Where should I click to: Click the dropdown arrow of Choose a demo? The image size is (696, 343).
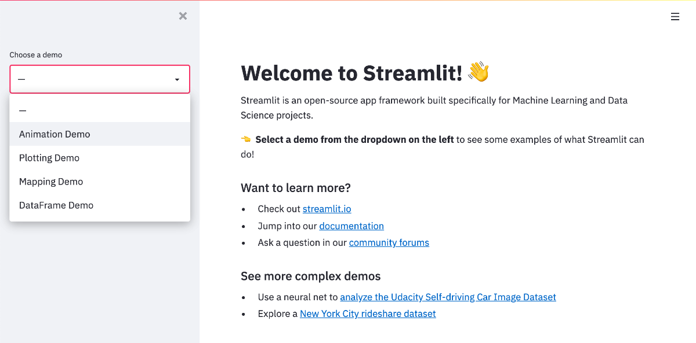(x=177, y=79)
